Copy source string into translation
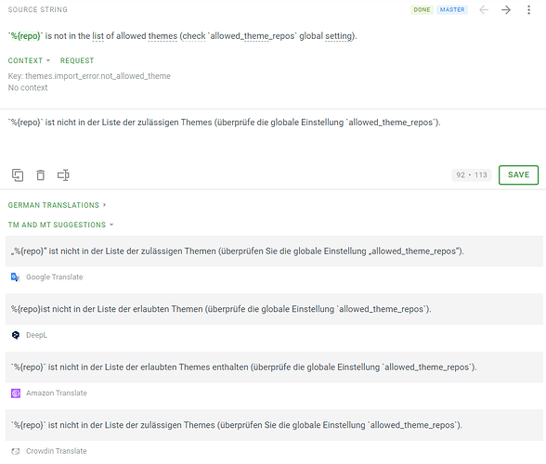 pos(18,175)
